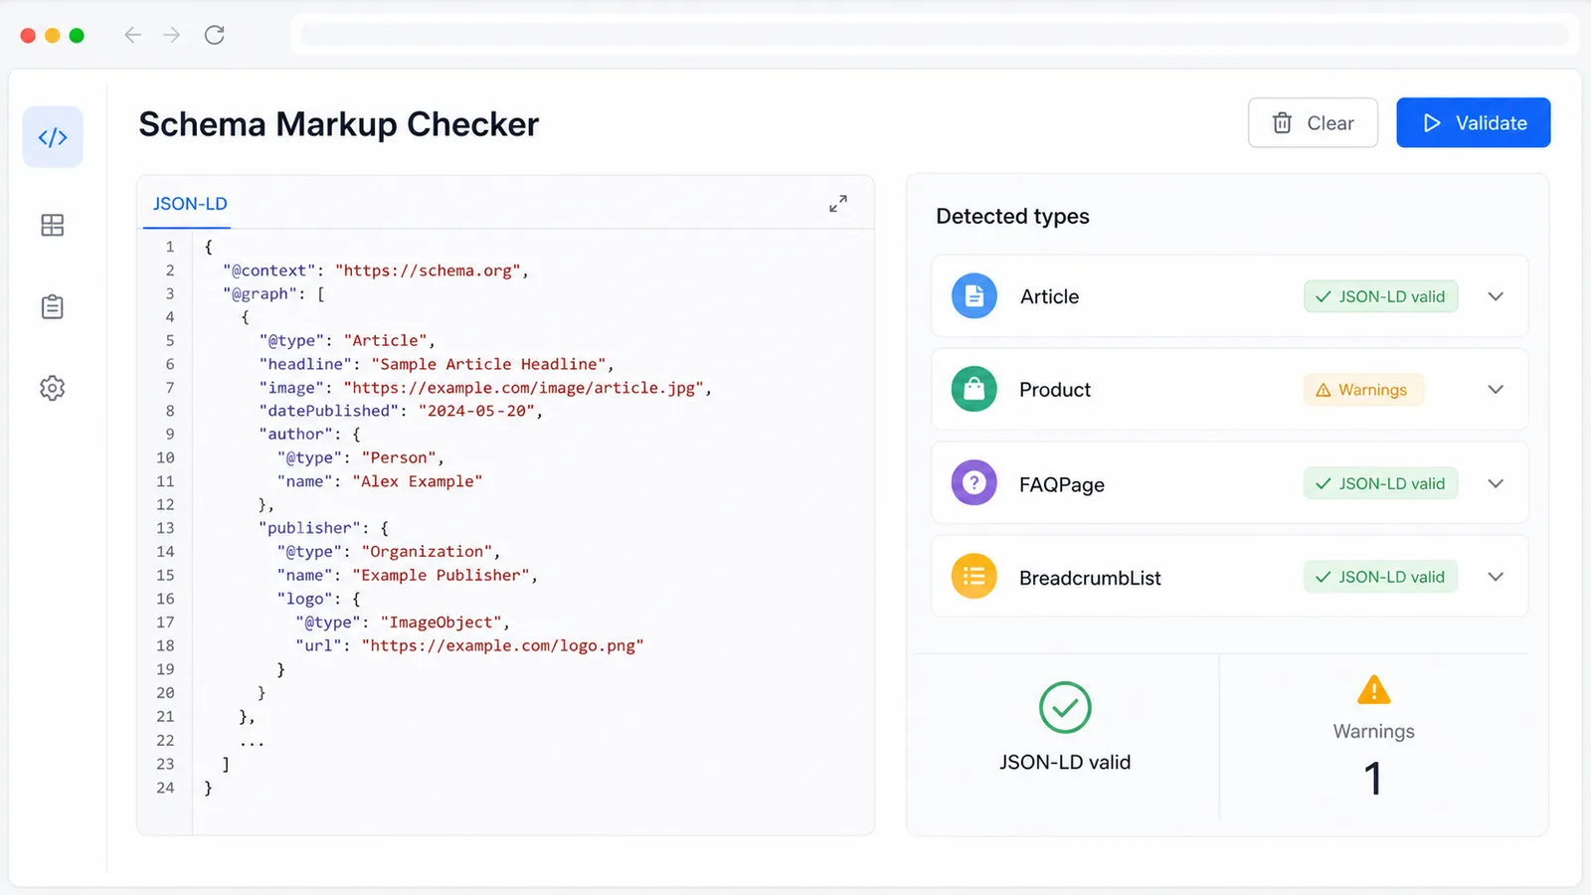The width and height of the screenshot is (1591, 895).
Task: Click line number 24 in the gutter
Action: pos(165,788)
